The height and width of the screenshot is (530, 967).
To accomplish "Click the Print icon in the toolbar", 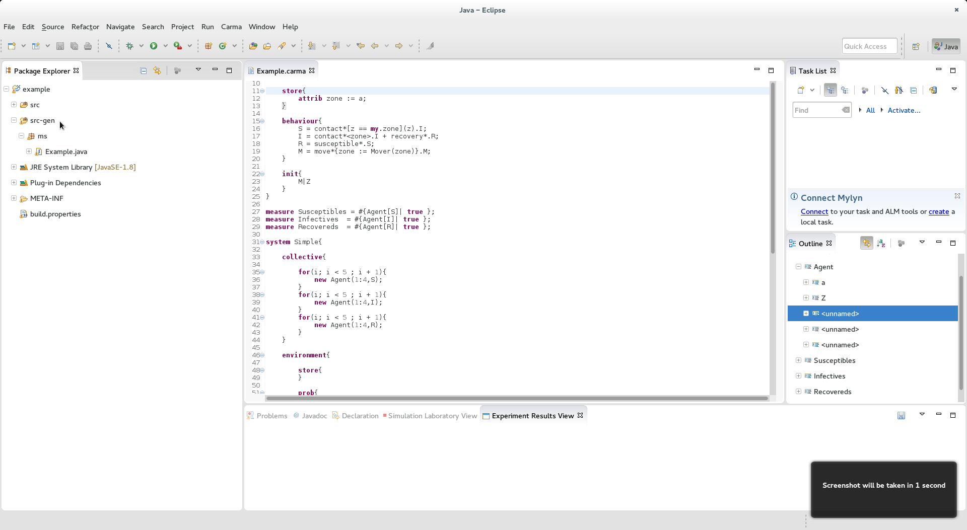I will (x=88, y=46).
